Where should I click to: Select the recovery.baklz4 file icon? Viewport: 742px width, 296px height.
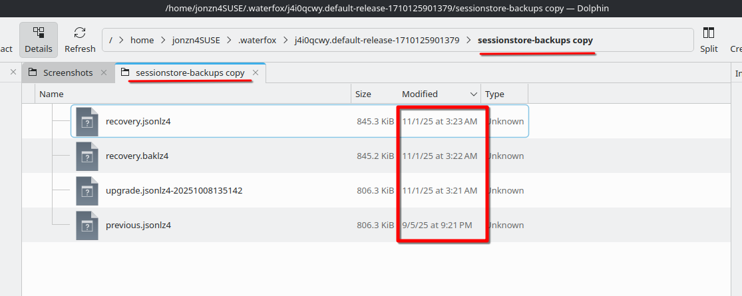tap(87, 156)
